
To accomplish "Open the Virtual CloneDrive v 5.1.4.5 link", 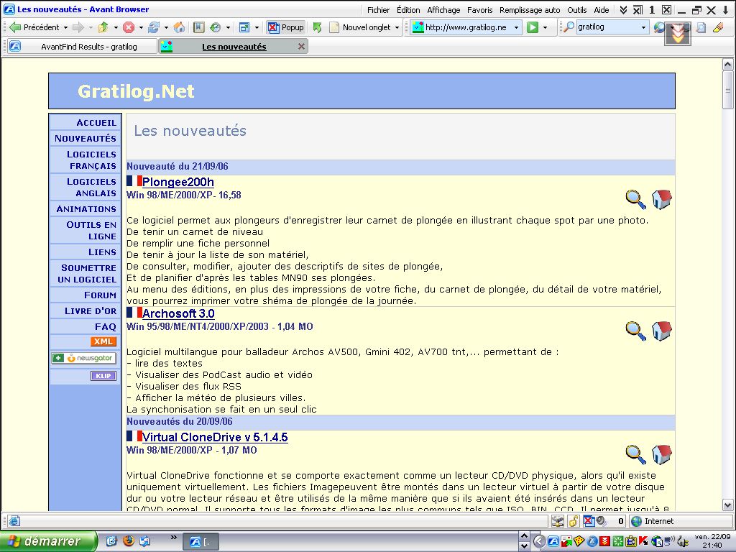I will point(215,438).
